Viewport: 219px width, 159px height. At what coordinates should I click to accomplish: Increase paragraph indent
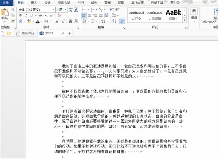[118, 9]
